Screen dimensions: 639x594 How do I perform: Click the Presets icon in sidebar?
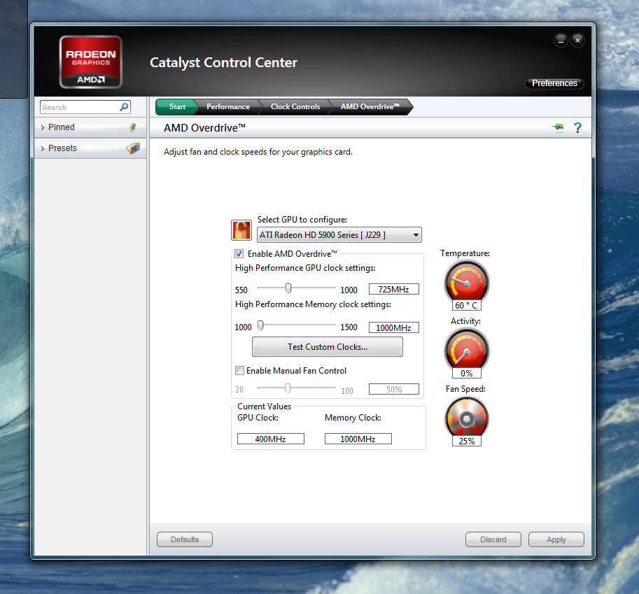tap(133, 148)
